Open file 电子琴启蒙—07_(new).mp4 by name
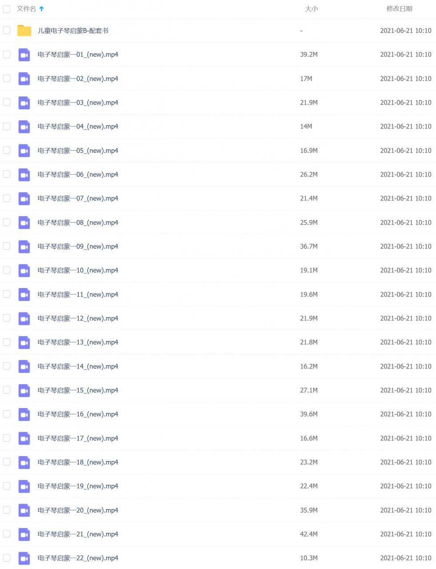The image size is (436, 569). 78,198
